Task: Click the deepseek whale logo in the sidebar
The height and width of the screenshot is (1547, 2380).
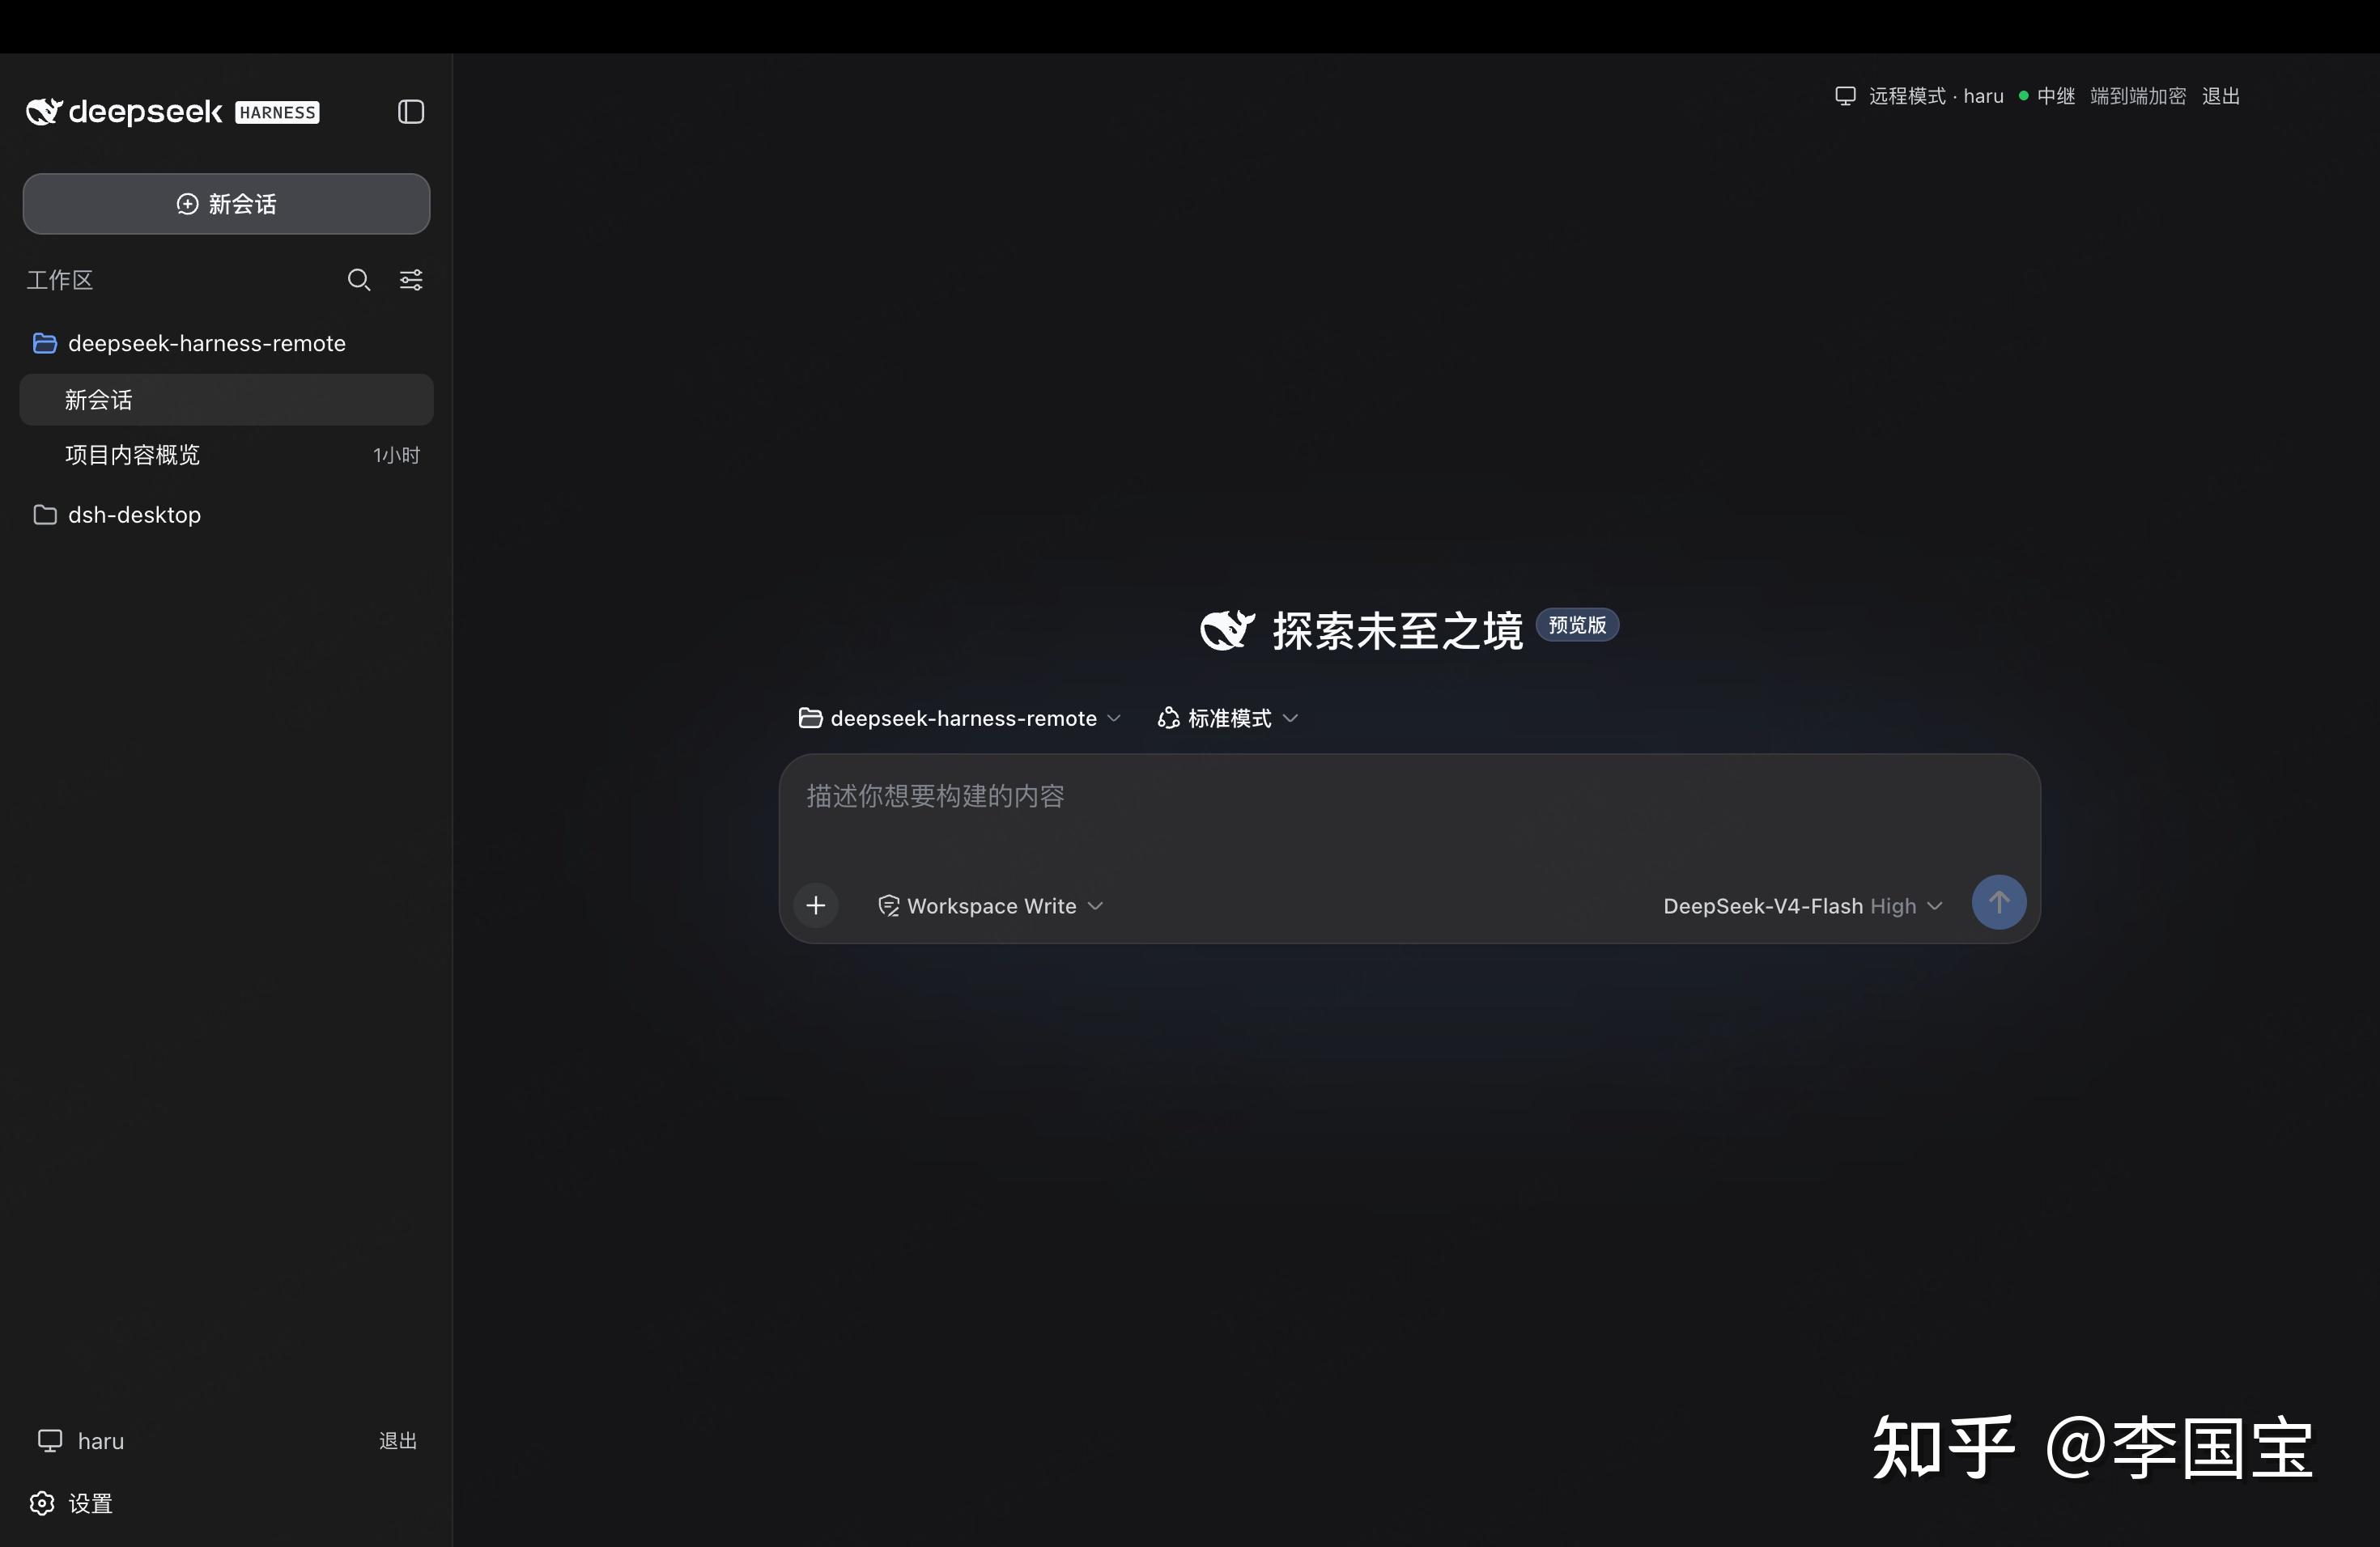Action: pos(44,112)
